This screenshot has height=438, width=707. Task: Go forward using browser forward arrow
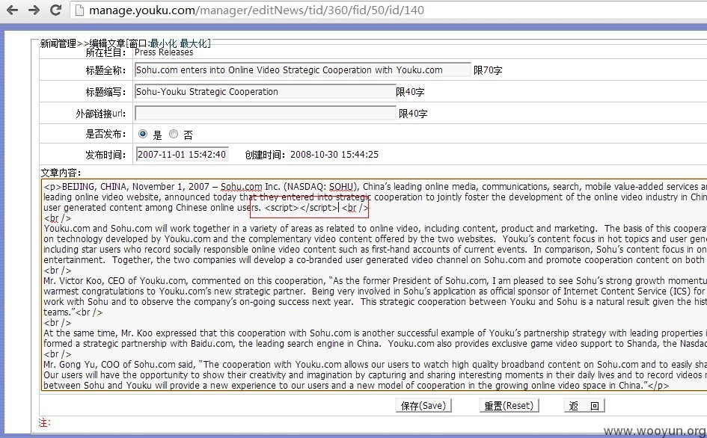point(34,10)
